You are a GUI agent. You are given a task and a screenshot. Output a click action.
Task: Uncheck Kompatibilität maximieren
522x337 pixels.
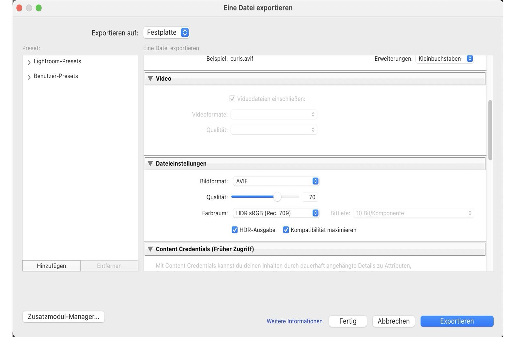[x=286, y=230]
